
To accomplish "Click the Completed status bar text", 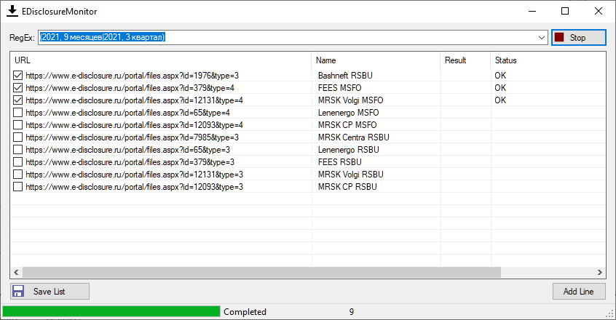I will (245, 312).
